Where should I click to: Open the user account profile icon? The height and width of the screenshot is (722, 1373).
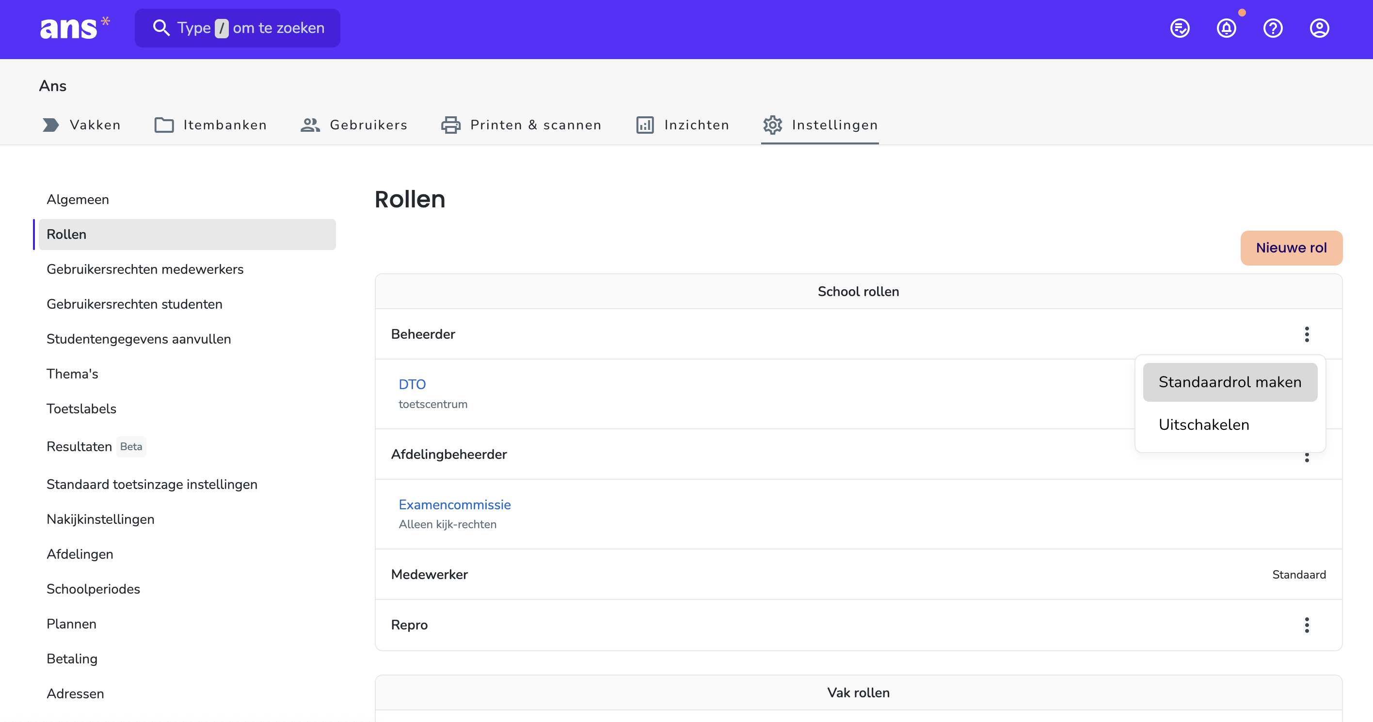point(1319,28)
